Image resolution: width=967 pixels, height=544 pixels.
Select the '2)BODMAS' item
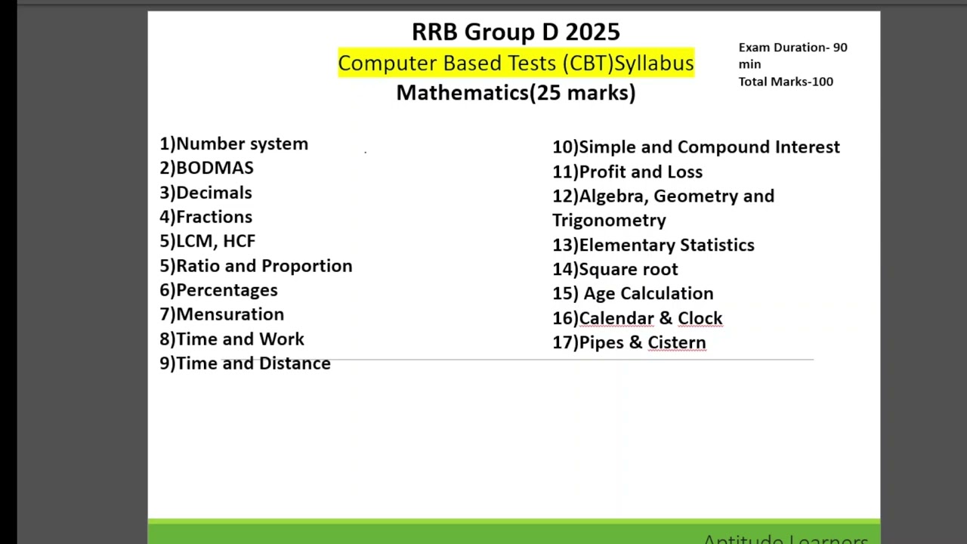coord(206,168)
